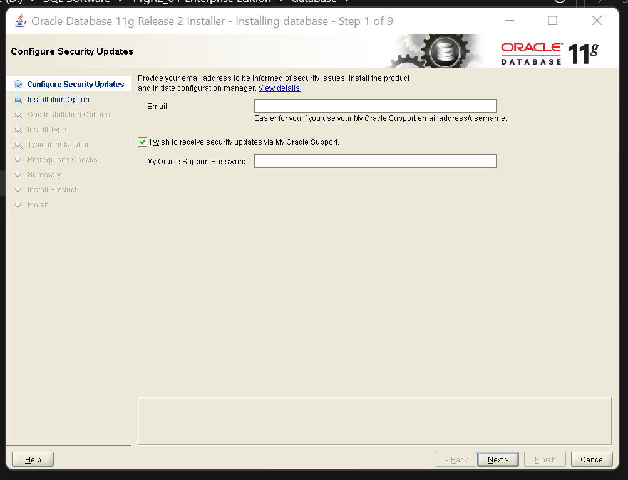Click the Back button
628x480 pixels.
coord(456,459)
